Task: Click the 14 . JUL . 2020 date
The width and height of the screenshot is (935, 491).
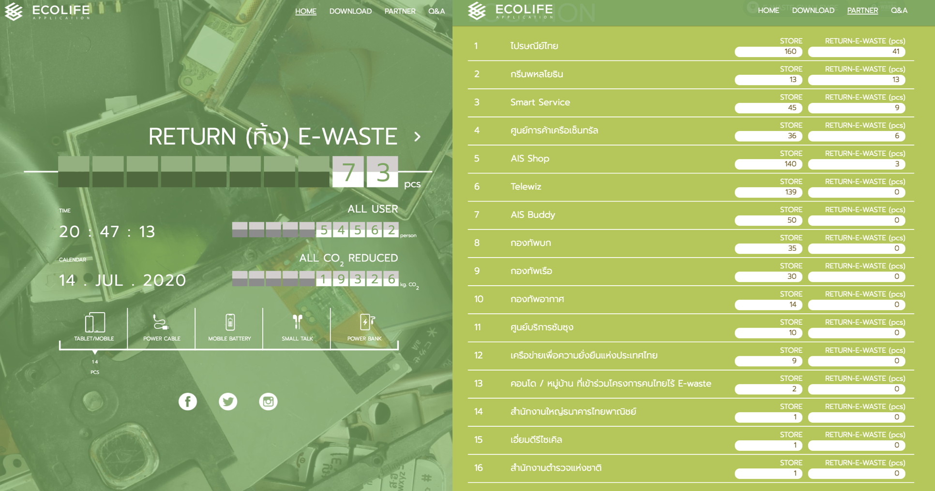Action: point(122,280)
